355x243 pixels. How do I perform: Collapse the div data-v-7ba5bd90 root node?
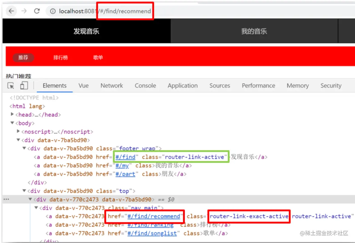point(18,140)
